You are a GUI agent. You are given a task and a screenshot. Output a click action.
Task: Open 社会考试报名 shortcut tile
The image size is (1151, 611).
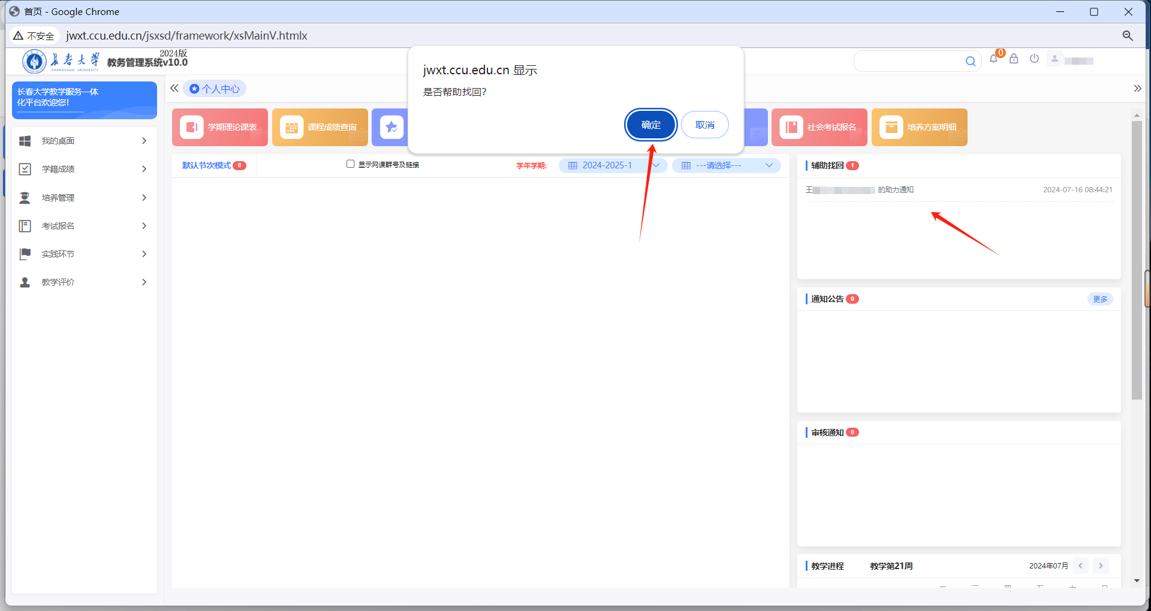pyautogui.click(x=819, y=127)
